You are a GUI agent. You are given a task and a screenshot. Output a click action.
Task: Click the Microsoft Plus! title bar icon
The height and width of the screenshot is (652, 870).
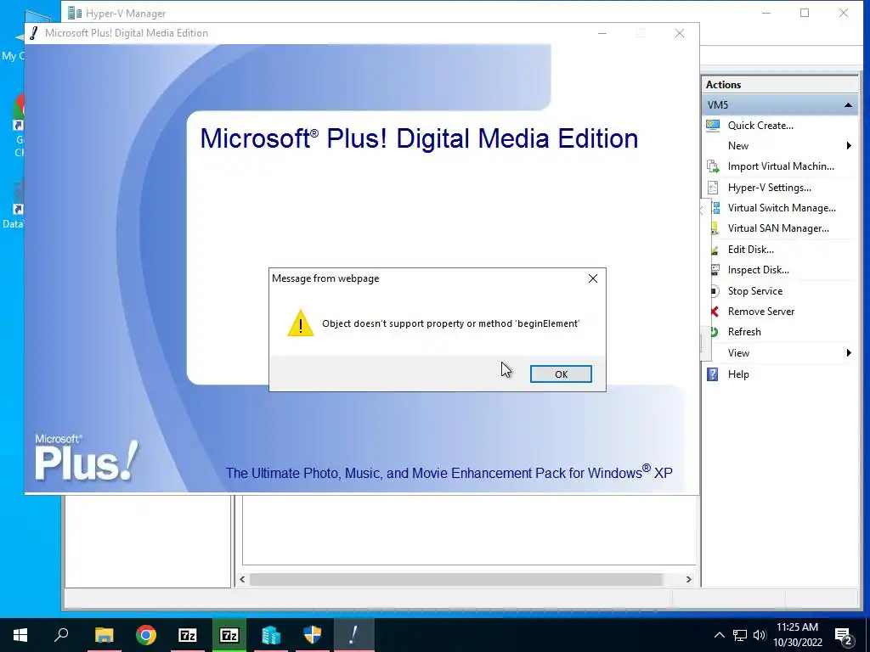tap(34, 33)
